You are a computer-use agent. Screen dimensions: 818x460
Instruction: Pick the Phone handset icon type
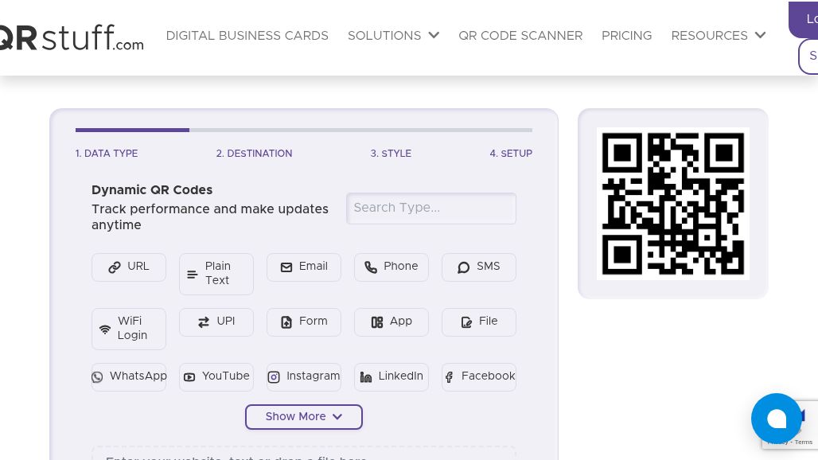pos(371,267)
